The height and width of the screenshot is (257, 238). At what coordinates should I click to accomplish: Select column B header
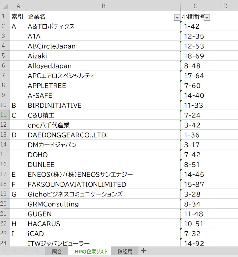click(x=104, y=6)
